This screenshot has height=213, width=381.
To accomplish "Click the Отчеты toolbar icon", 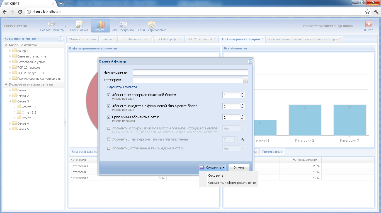I will 100,25.
